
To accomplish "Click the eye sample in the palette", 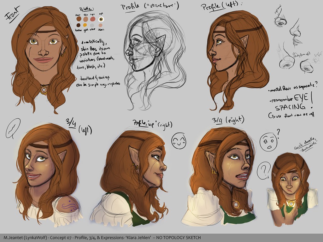I will (x=101, y=19).
